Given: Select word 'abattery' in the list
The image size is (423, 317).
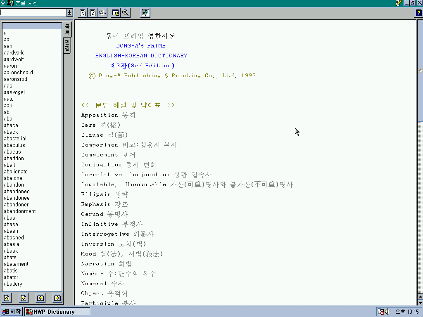Looking at the screenshot, I should click(13, 284).
